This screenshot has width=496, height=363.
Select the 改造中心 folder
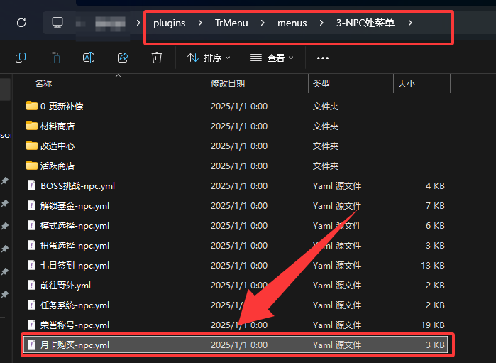click(57, 146)
